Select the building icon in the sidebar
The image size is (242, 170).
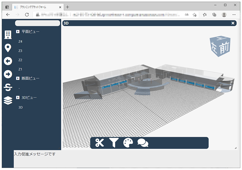coord(7,35)
